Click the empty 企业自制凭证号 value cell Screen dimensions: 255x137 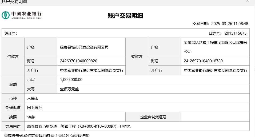pyautogui.click(x=215, y=117)
